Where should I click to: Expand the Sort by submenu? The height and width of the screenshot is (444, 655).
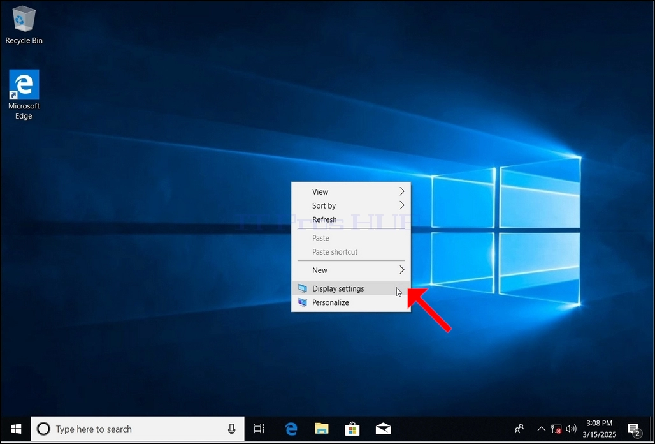(351, 205)
